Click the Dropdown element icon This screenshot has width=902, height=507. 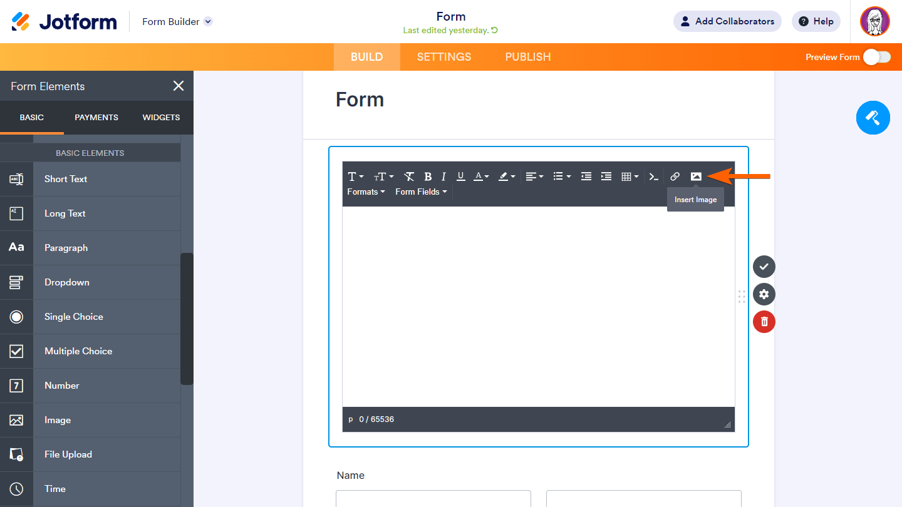coord(16,282)
